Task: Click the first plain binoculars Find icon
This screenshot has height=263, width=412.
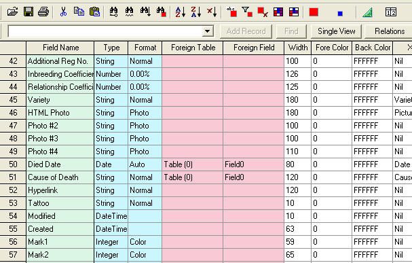Action: tap(113, 12)
